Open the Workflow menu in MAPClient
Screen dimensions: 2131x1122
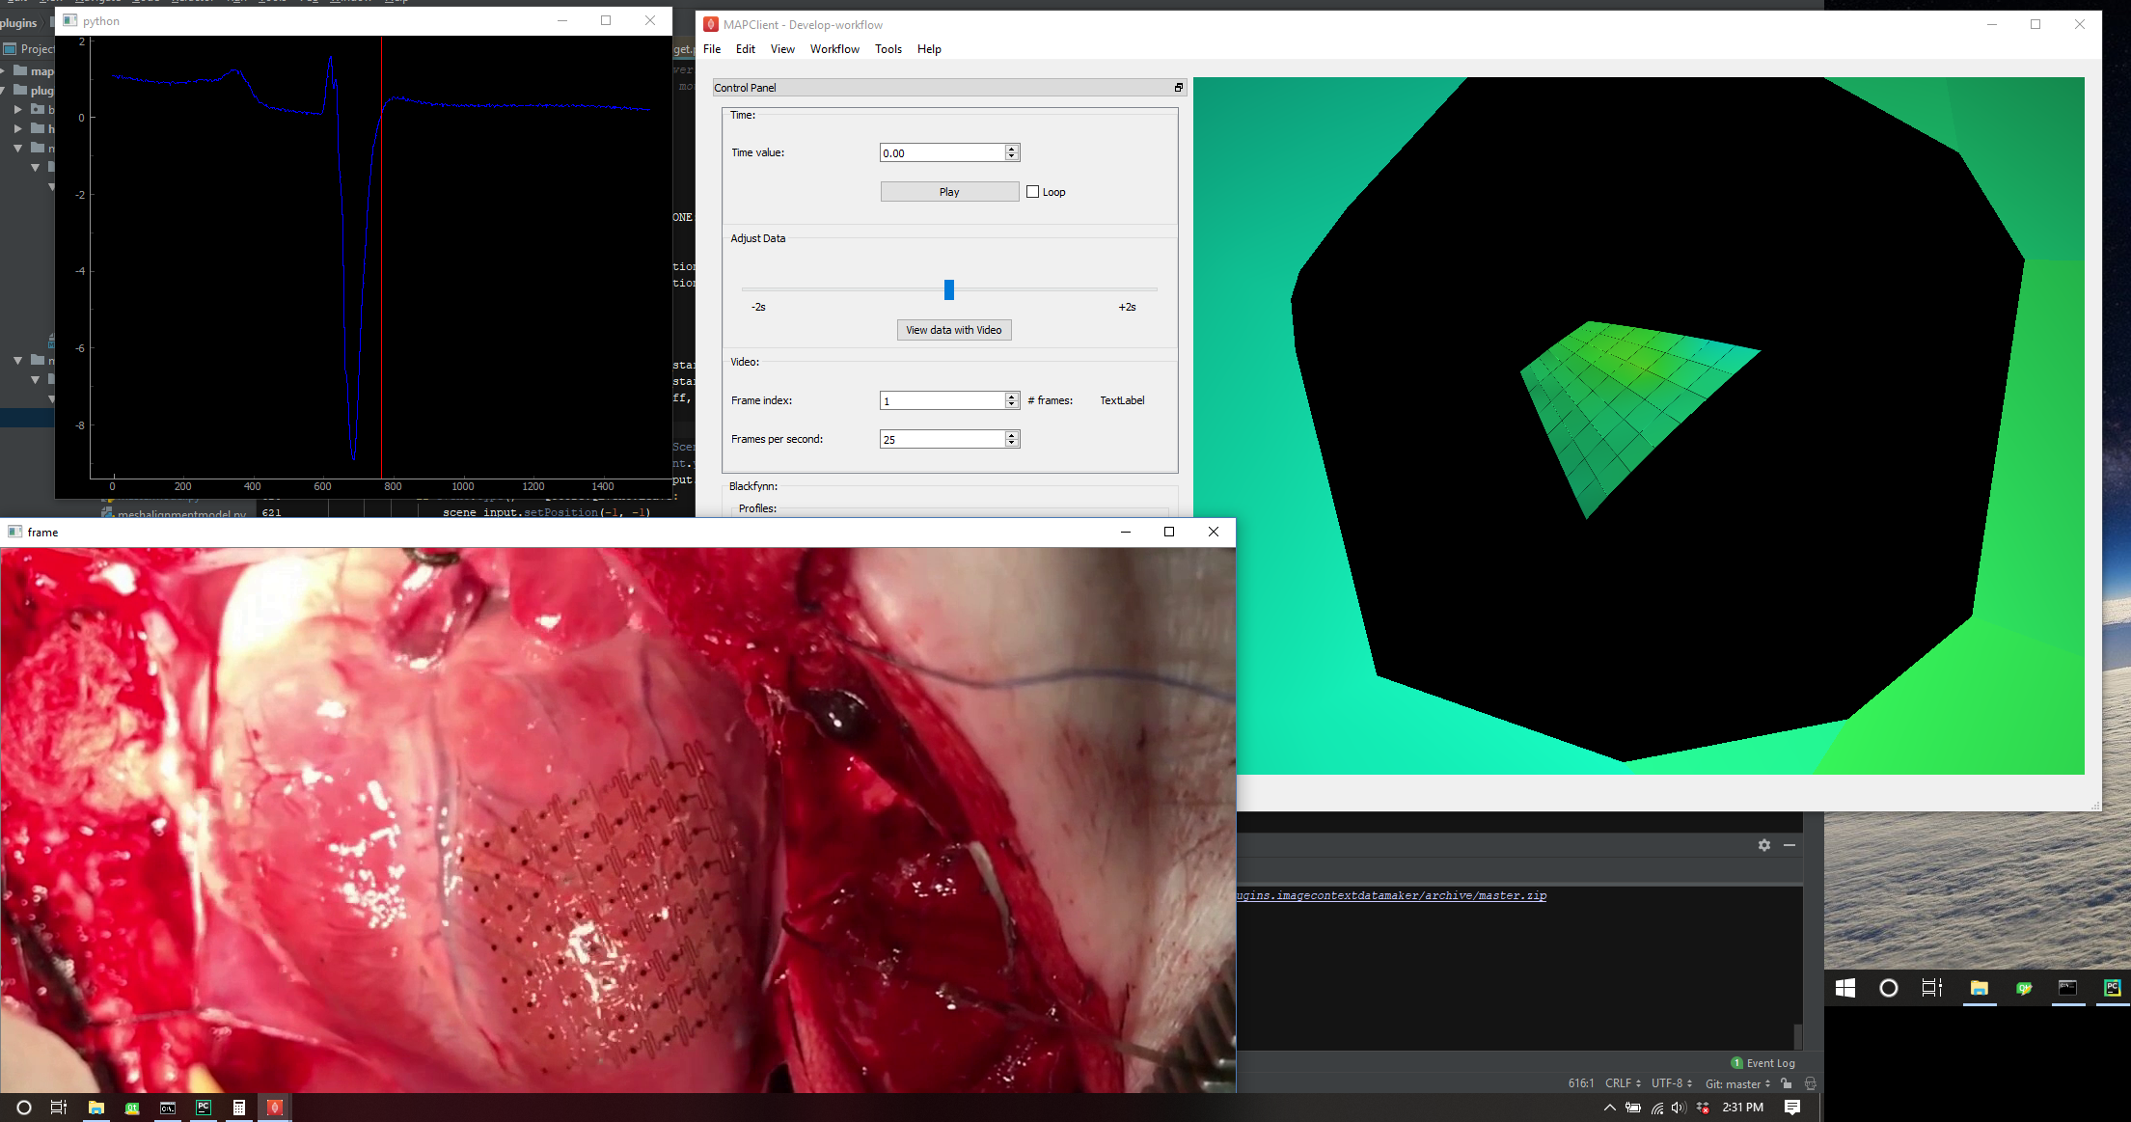[833, 49]
